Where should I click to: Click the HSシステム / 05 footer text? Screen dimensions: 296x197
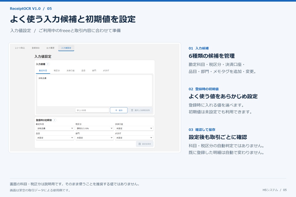[x=275, y=190]
